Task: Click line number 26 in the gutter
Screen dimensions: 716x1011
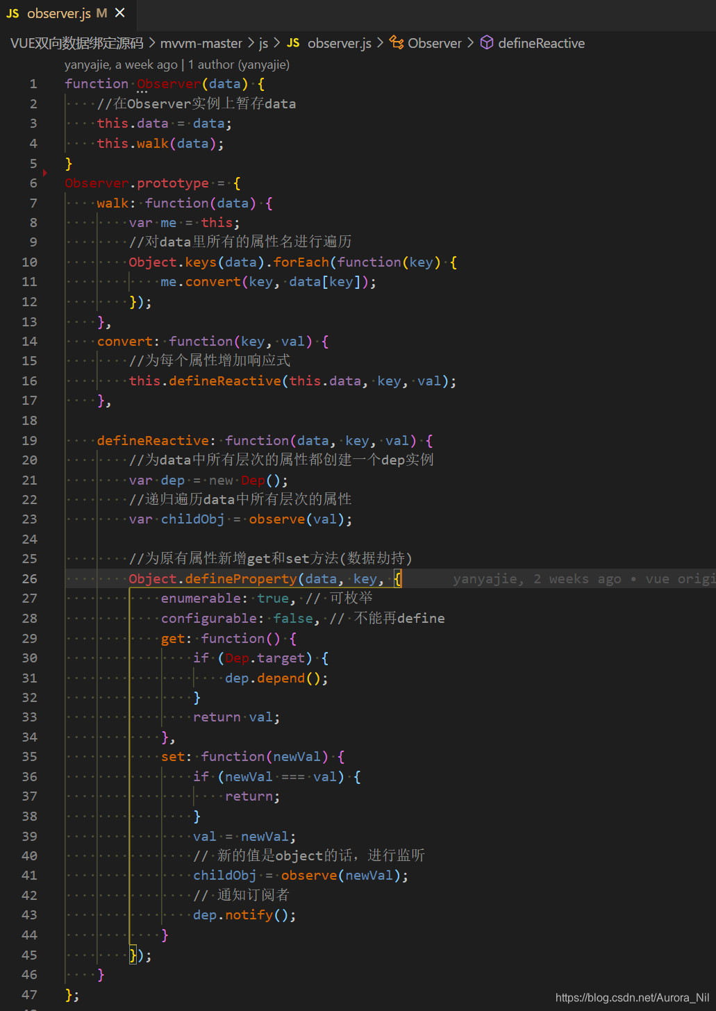Action: click(x=29, y=578)
